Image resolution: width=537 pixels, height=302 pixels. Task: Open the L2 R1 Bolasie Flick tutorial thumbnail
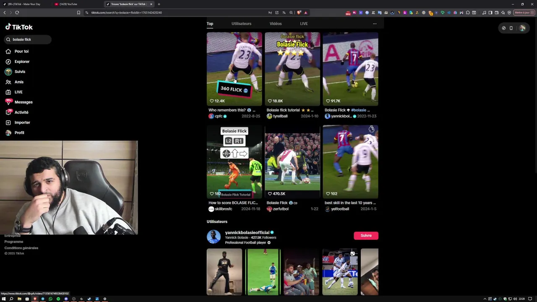click(234, 161)
